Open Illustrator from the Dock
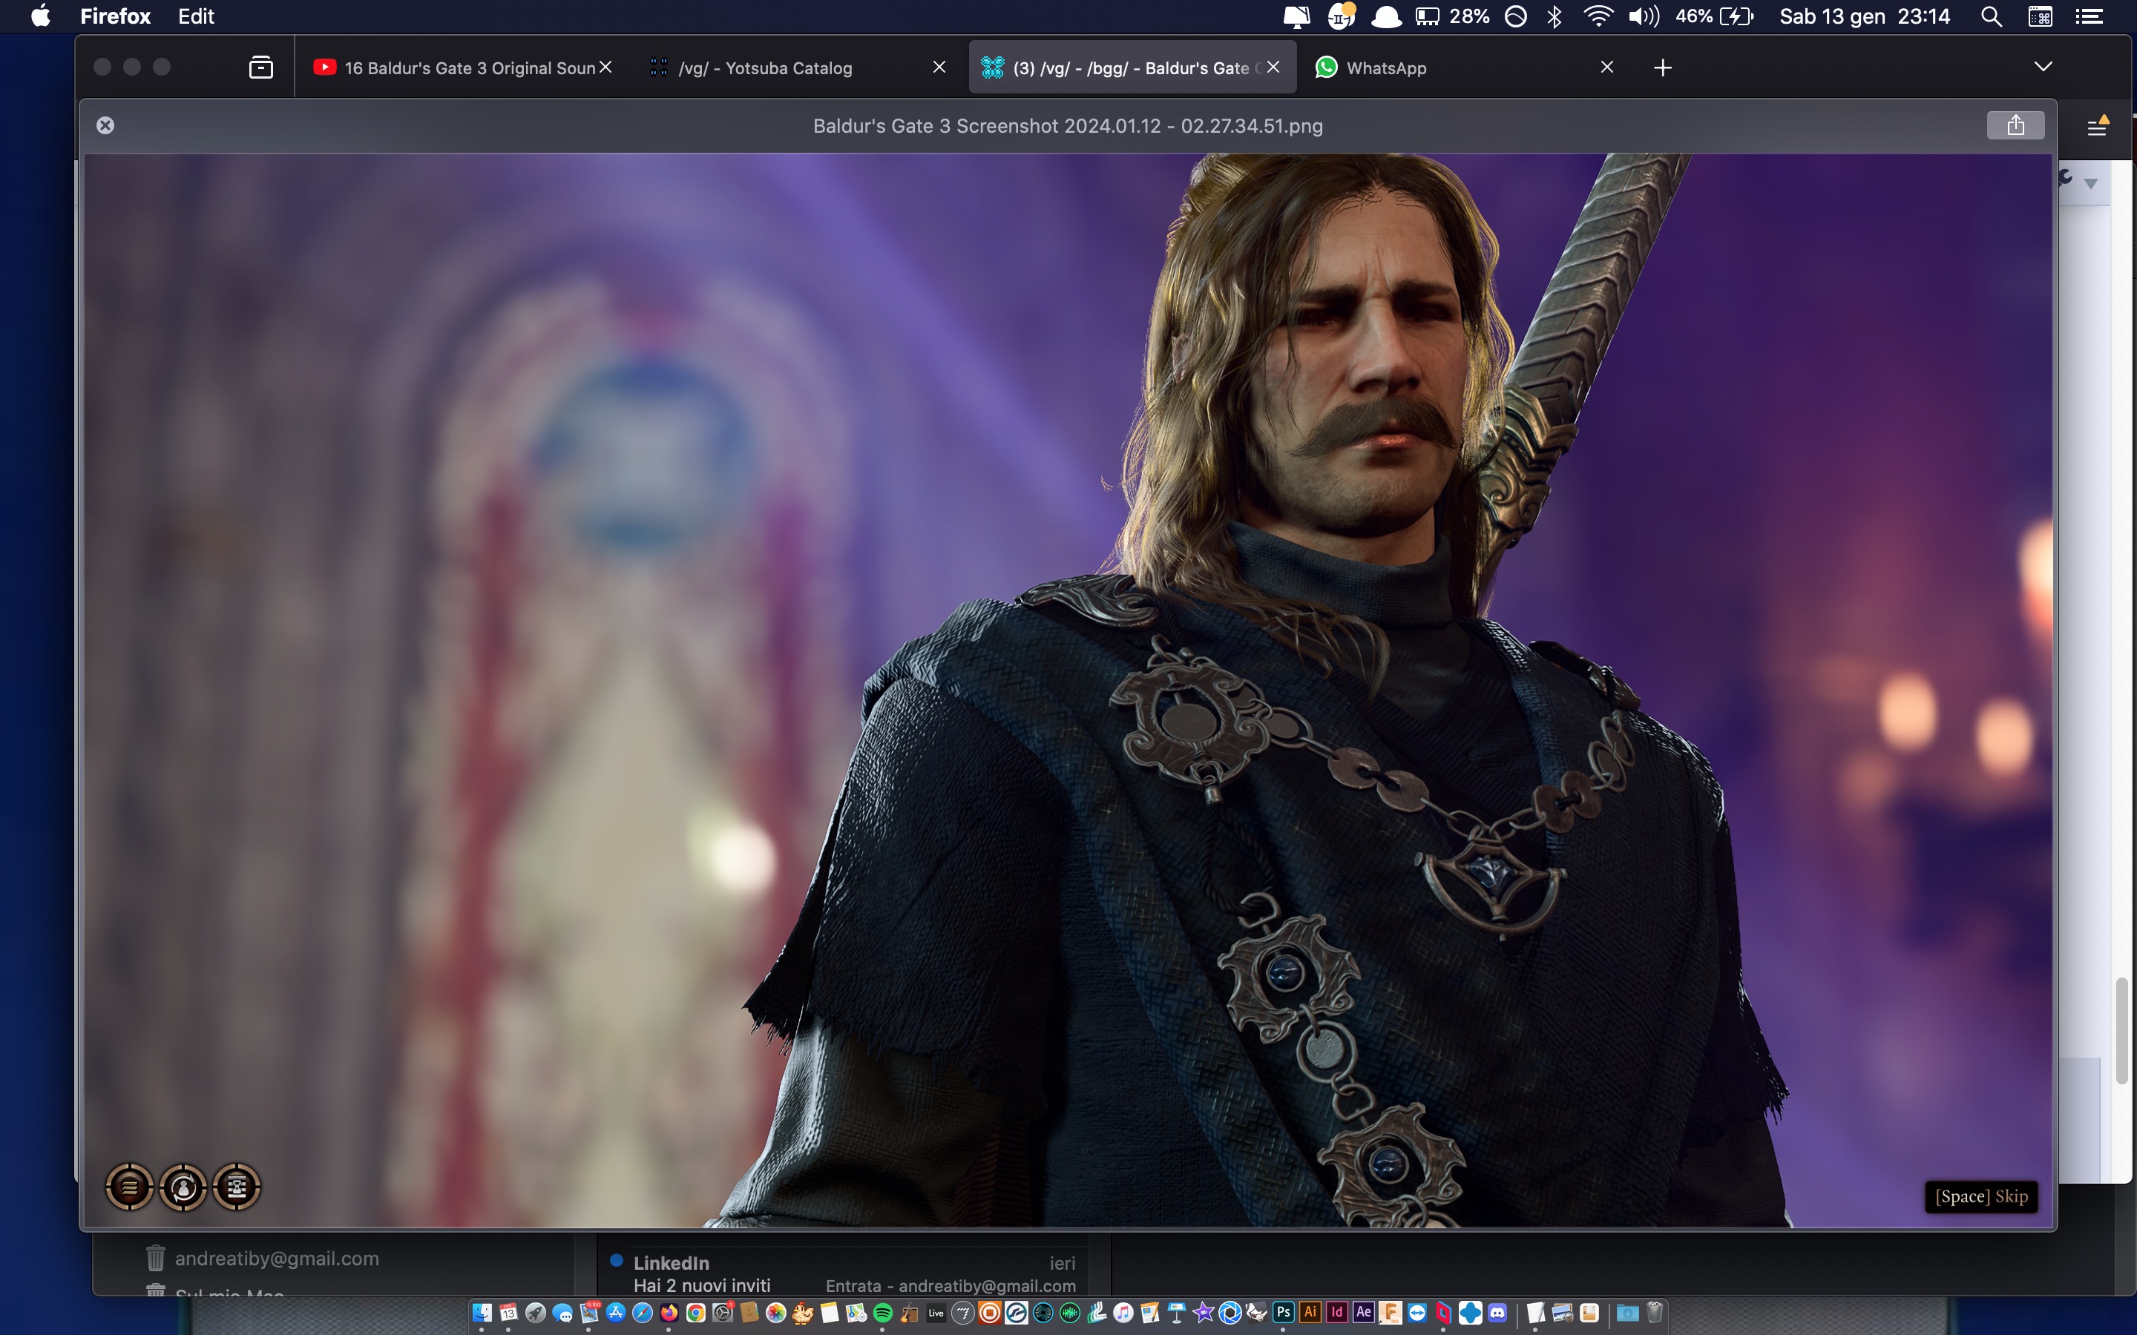 1310,1312
